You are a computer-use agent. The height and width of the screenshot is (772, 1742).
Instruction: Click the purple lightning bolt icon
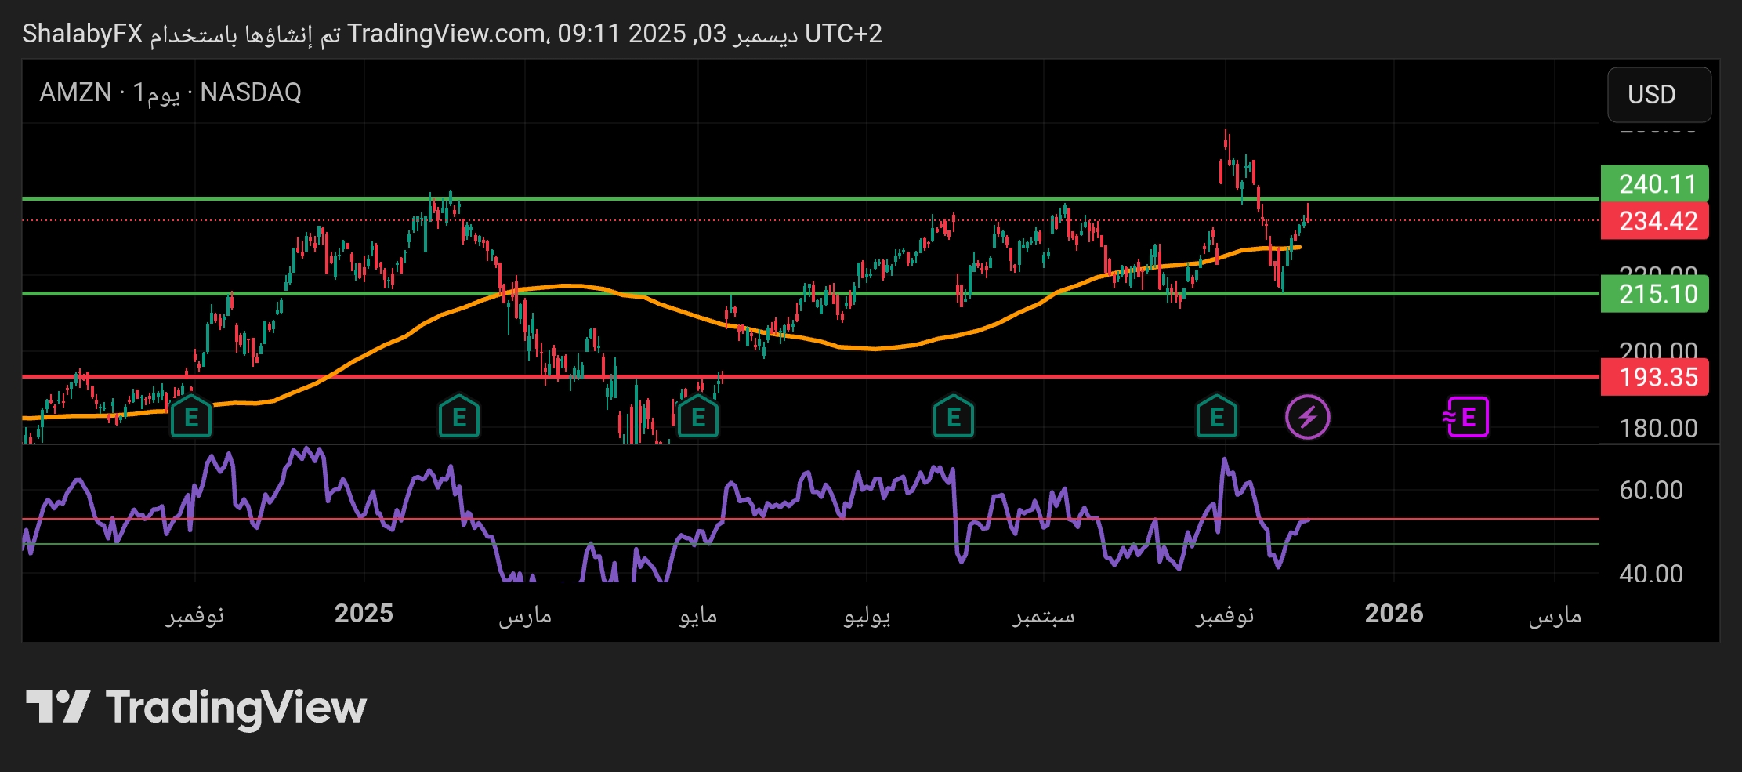[1307, 417]
